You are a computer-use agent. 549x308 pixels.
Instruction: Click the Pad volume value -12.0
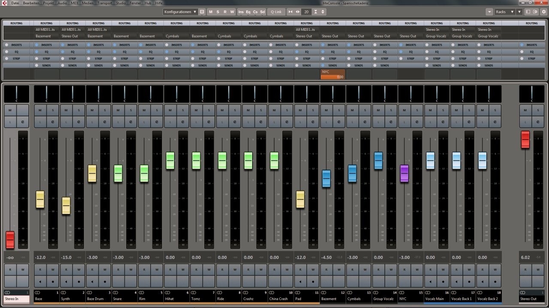[300, 258]
